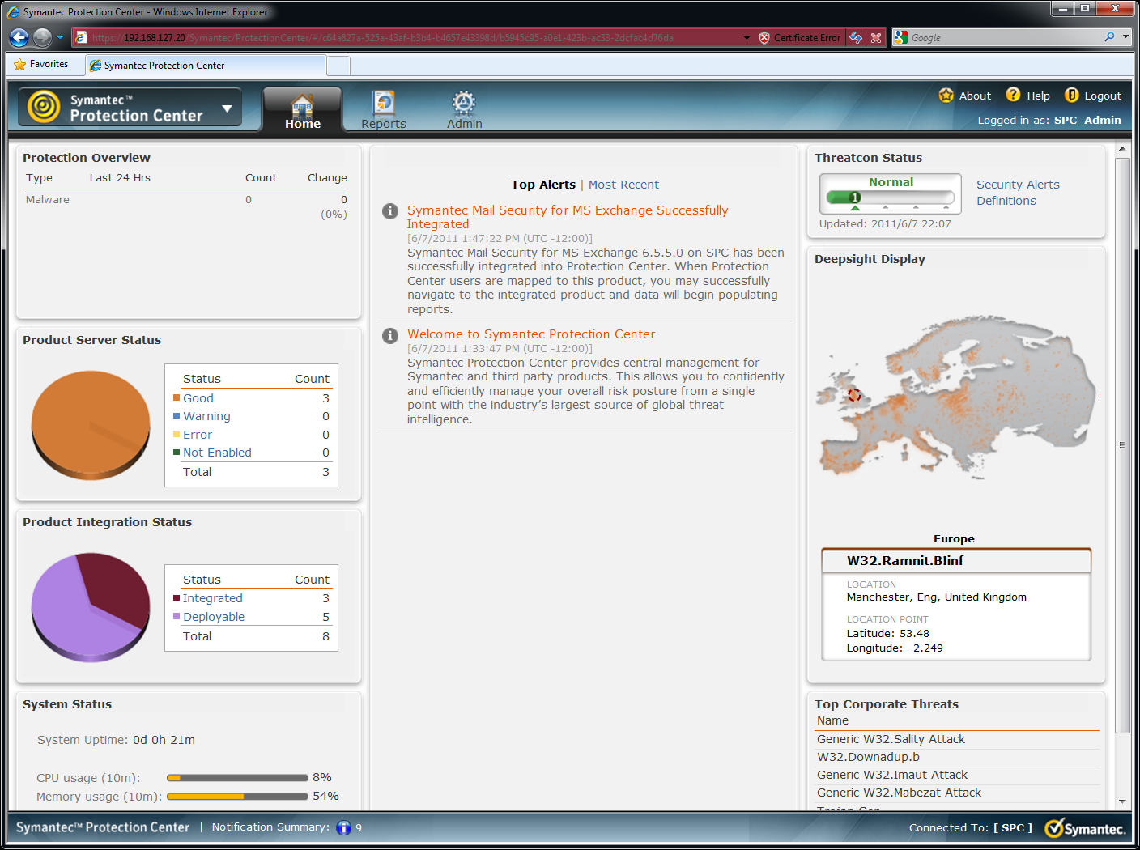Select the Top Alerts view

coord(543,185)
